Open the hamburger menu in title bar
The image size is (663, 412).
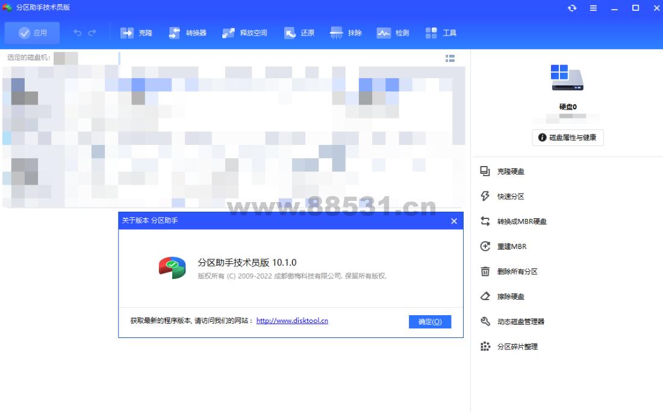pyautogui.click(x=593, y=8)
